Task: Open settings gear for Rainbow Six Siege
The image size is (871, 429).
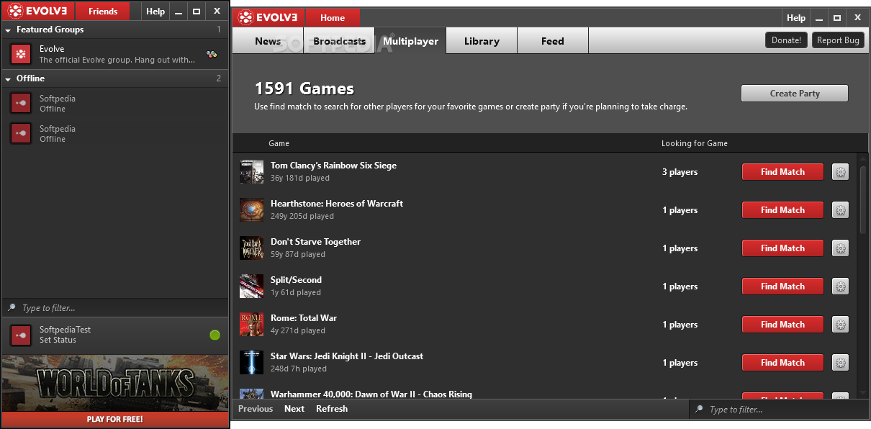Action: (x=840, y=172)
